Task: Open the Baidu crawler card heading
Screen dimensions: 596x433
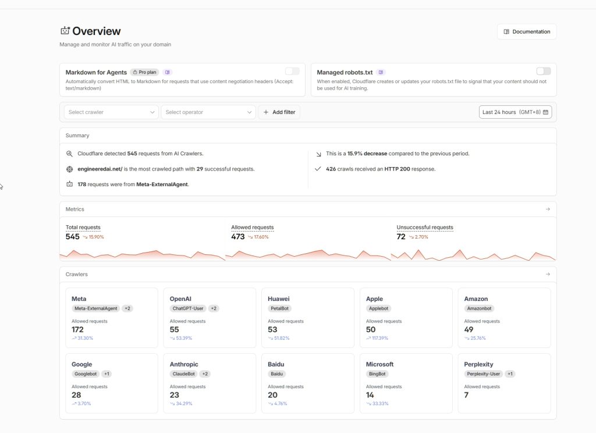Action: [x=276, y=364]
